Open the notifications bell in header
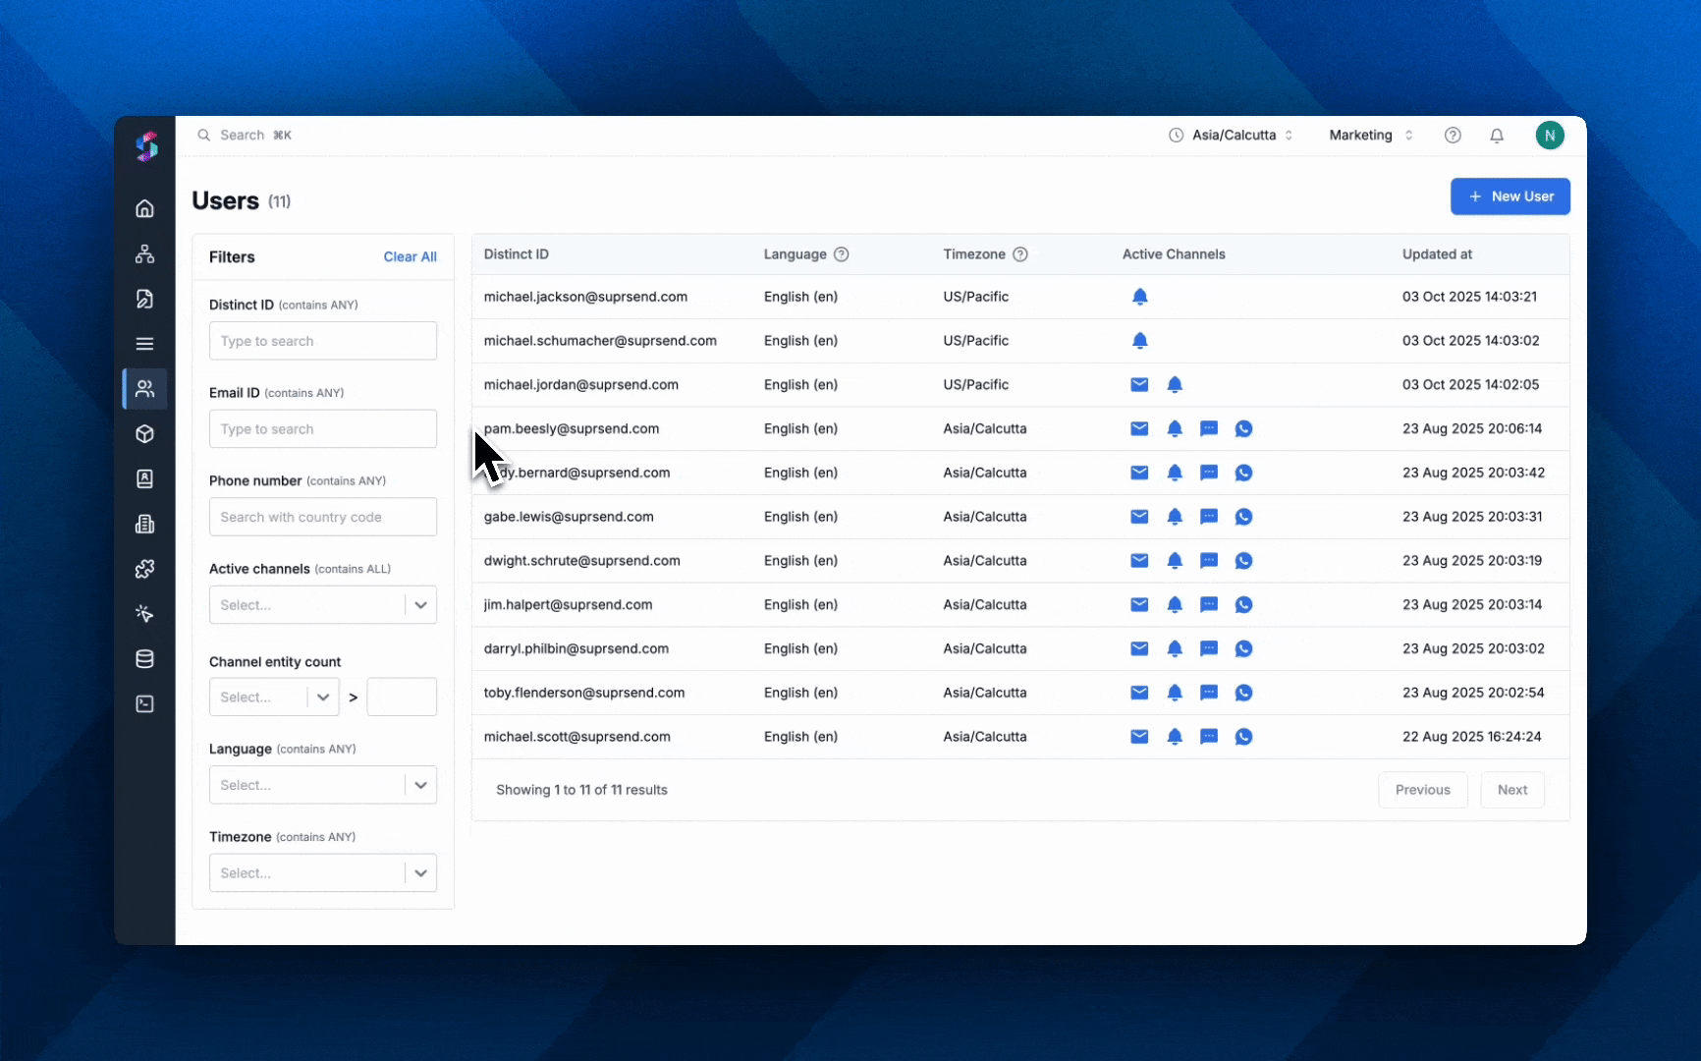 [x=1497, y=136]
